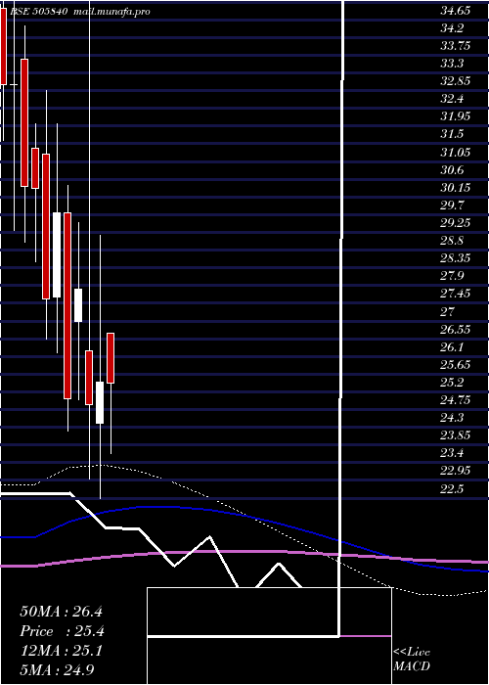Click the tall red candle spanning 29.25 to 25.2
Screen dimensions: 489x685
click(x=67, y=305)
